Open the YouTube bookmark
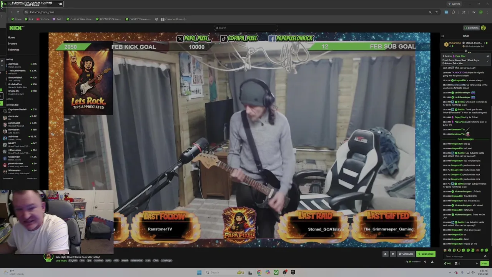Viewport: 492px width, 277px height. coord(43,19)
